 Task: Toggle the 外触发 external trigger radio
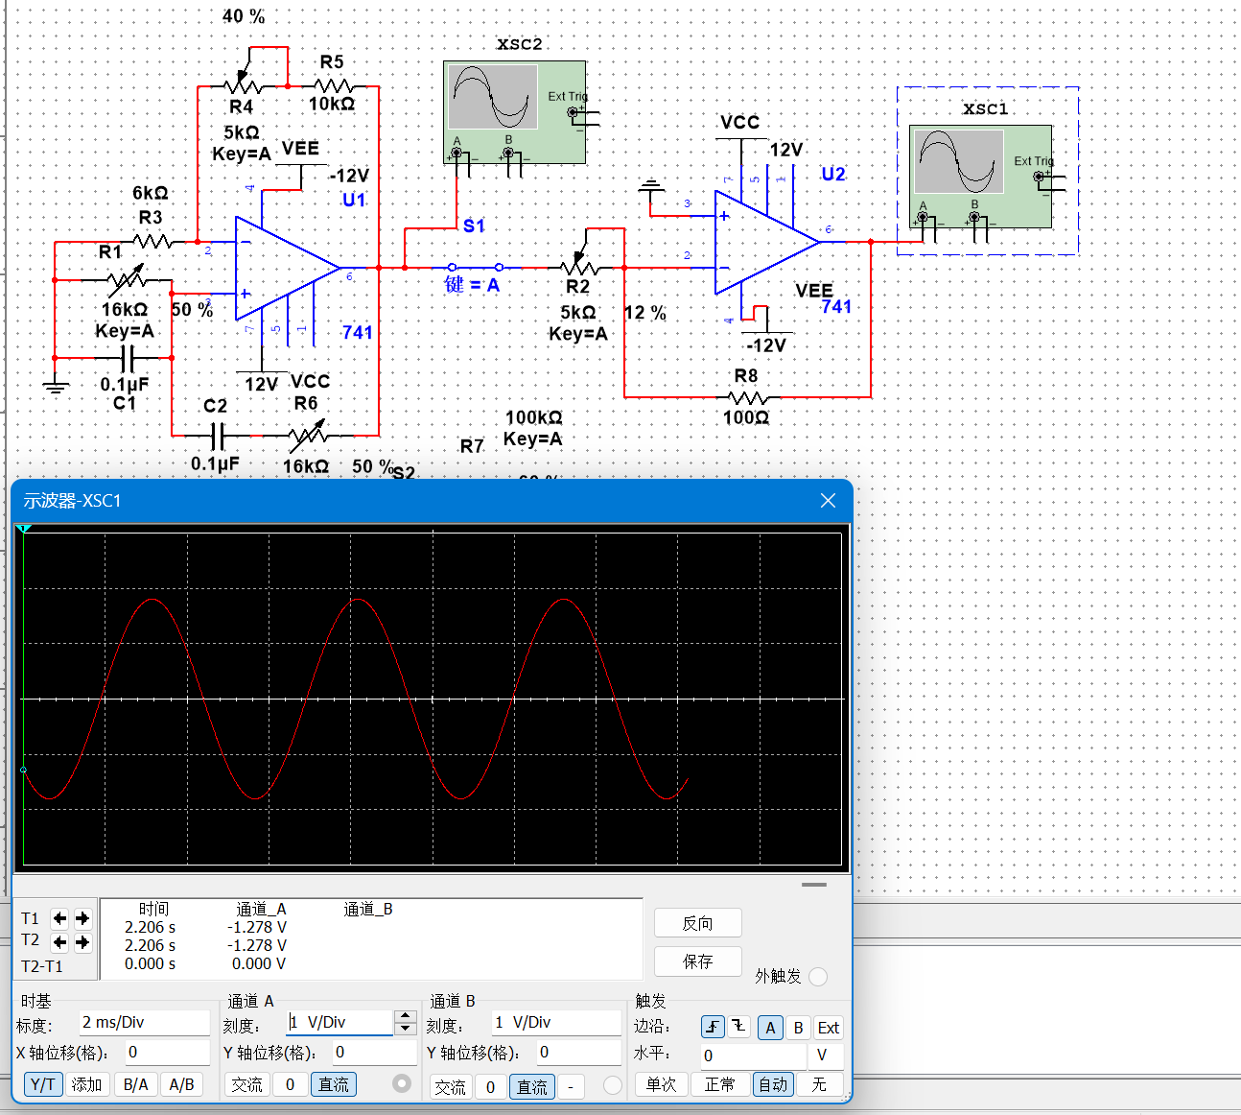pyautogui.click(x=818, y=977)
